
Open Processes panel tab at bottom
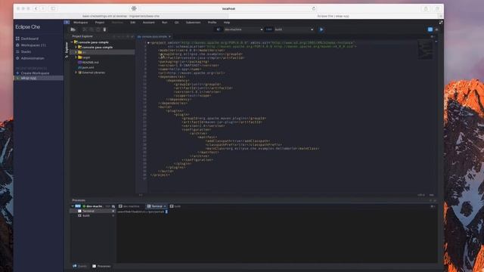(x=101, y=266)
